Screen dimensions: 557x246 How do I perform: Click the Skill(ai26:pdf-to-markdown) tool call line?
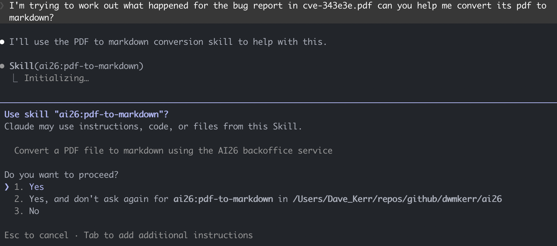pos(76,66)
